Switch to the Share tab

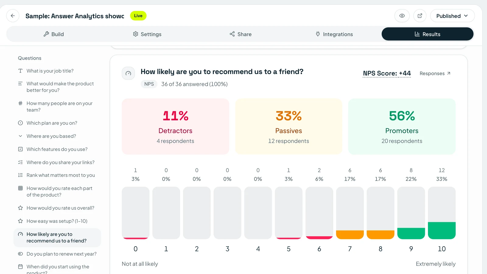[240, 34]
